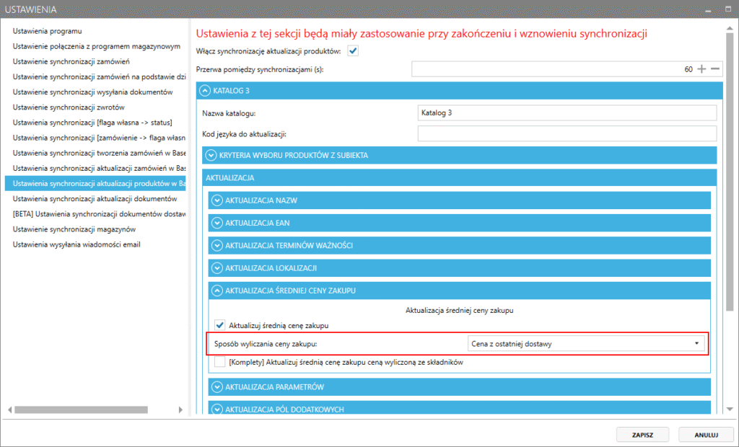This screenshot has width=739, height=447.
Task: Go to Ustawienia synchronizacji tworzenia zamówień
Action: coord(99,153)
